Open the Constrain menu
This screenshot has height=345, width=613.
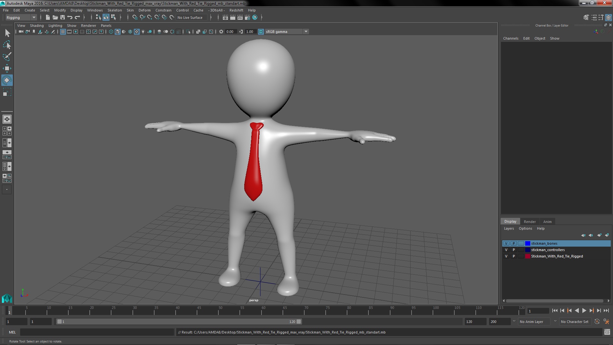pyautogui.click(x=163, y=10)
